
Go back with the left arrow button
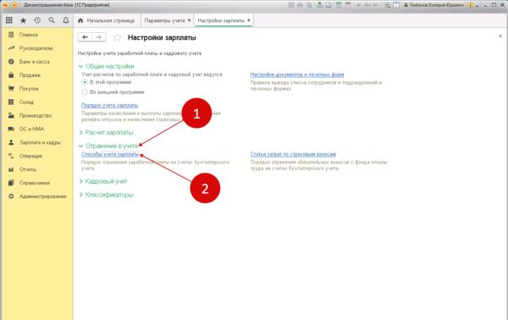point(85,37)
